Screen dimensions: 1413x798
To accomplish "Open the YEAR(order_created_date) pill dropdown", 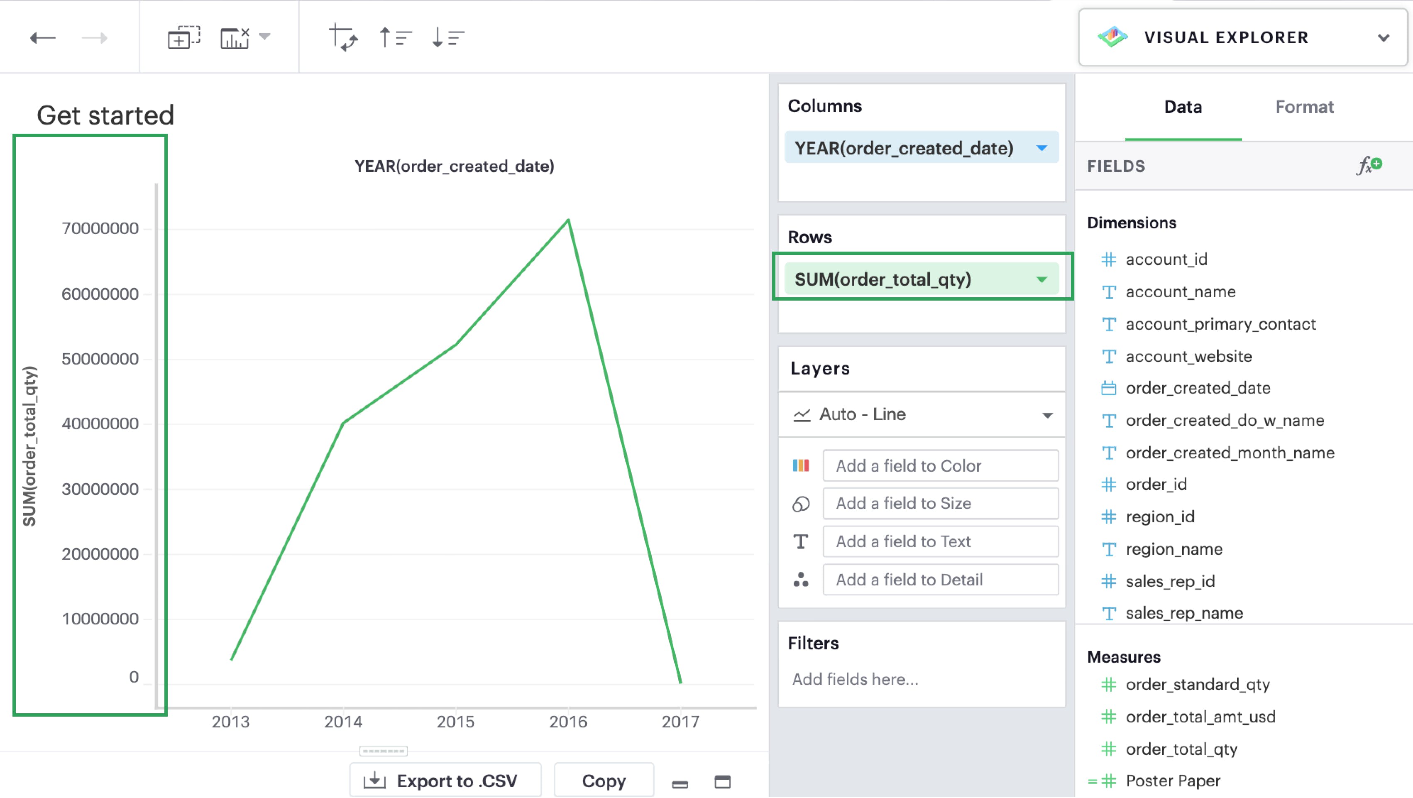I will click(1041, 148).
